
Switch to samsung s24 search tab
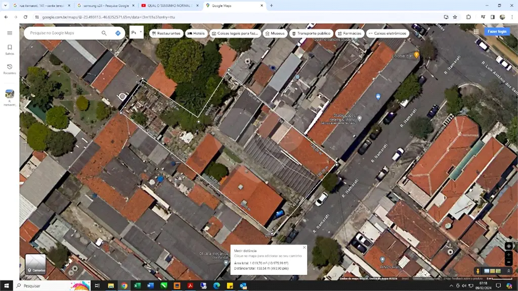click(104, 6)
